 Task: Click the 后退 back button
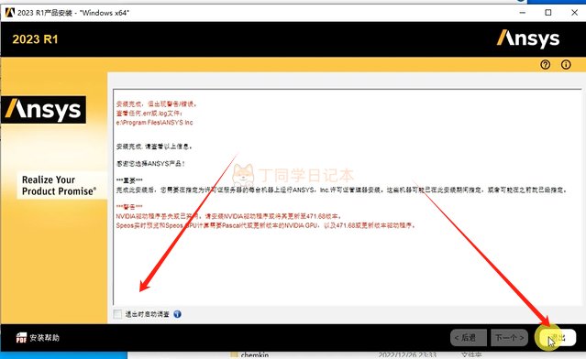point(469,338)
